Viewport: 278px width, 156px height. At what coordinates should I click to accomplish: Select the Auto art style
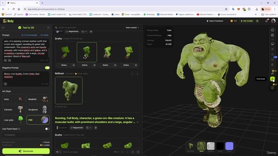point(14,99)
